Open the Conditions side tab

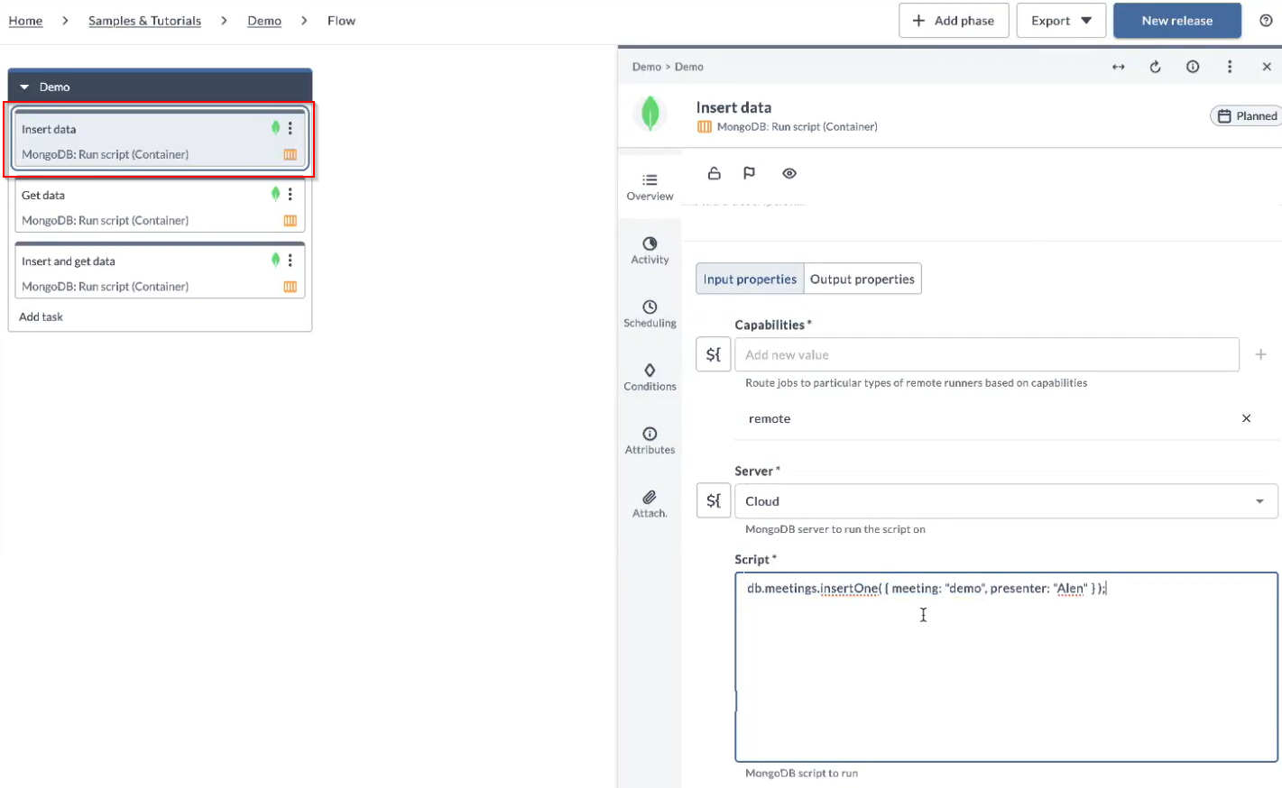click(650, 377)
